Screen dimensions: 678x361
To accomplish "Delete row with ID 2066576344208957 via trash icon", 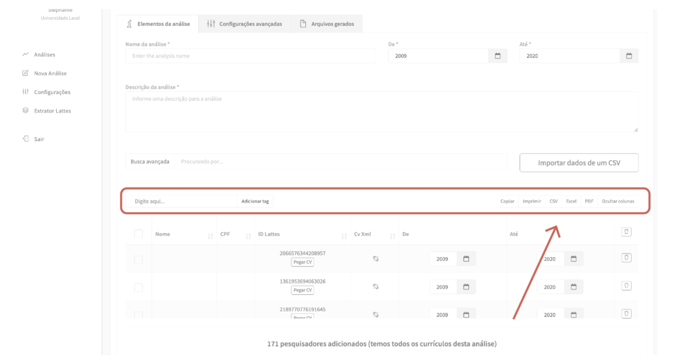I will pos(626,258).
